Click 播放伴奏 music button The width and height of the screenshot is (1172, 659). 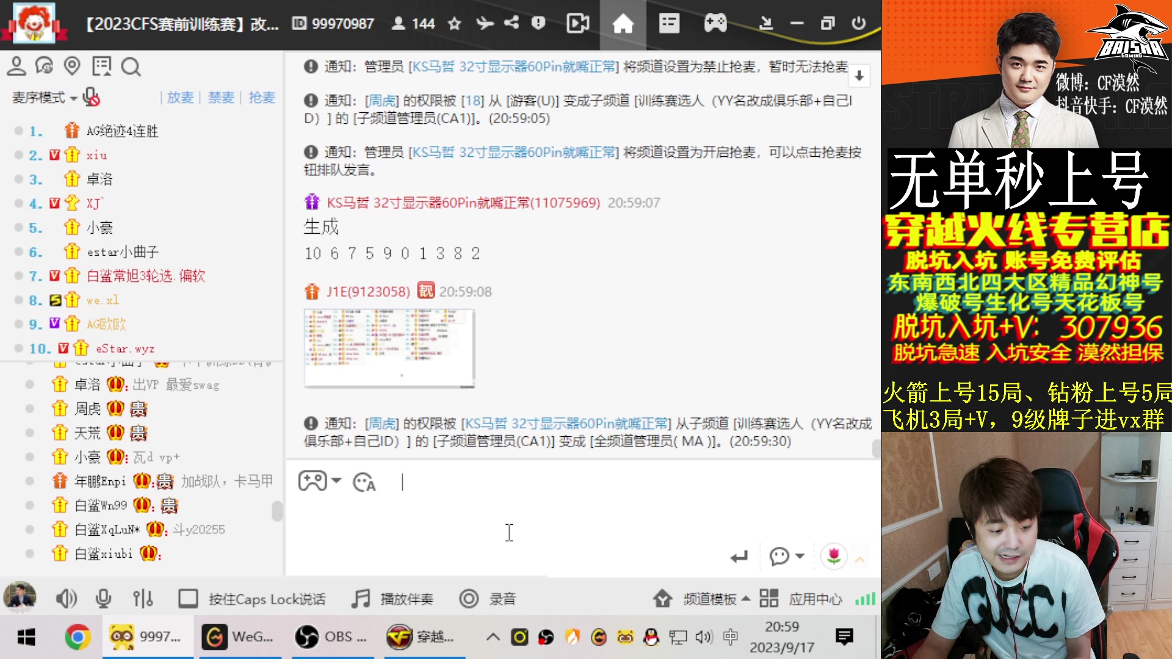(392, 599)
